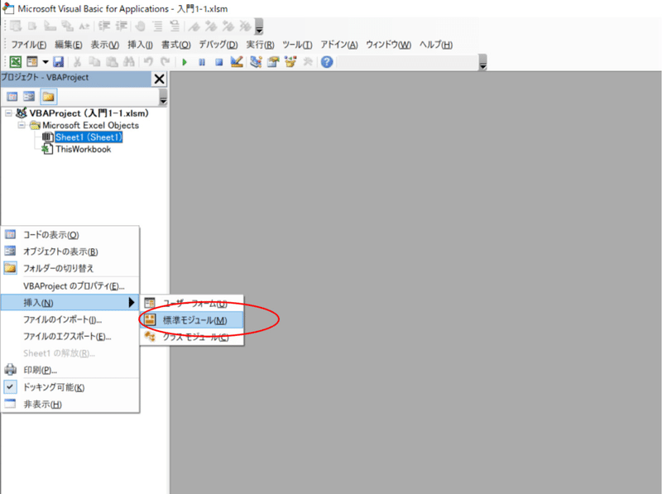Image resolution: width=662 pixels, height=494 pixels.
Task: Click the Cut scissors icon
Action: tap(77, 62)
